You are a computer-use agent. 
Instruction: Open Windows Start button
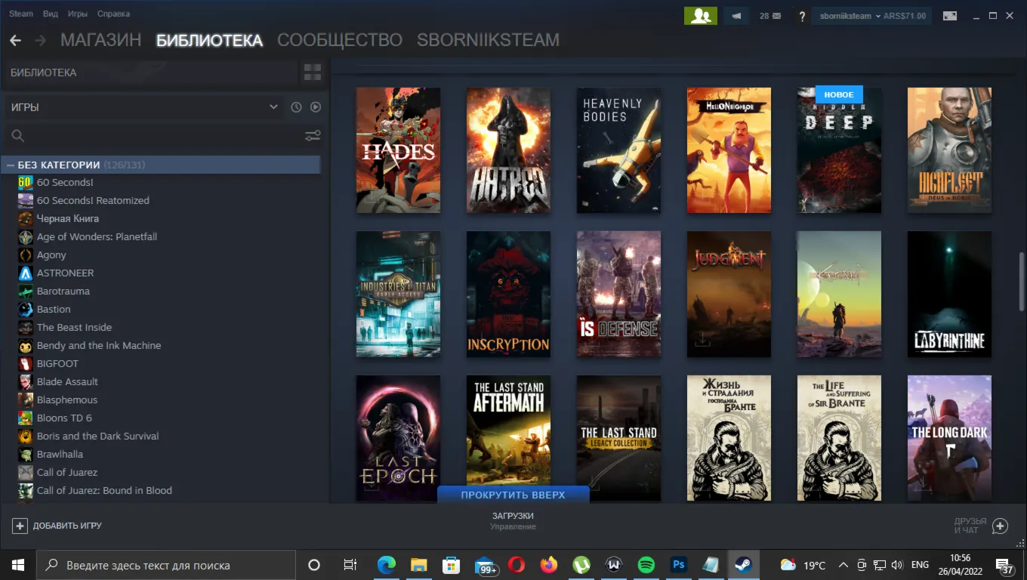[x=18, y=565]
